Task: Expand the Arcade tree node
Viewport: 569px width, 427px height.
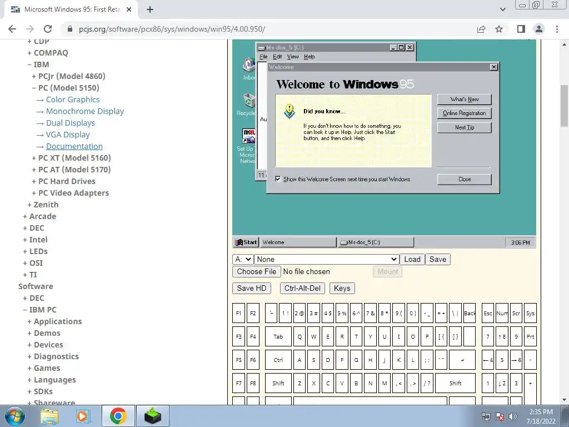Action: point(39,216)
